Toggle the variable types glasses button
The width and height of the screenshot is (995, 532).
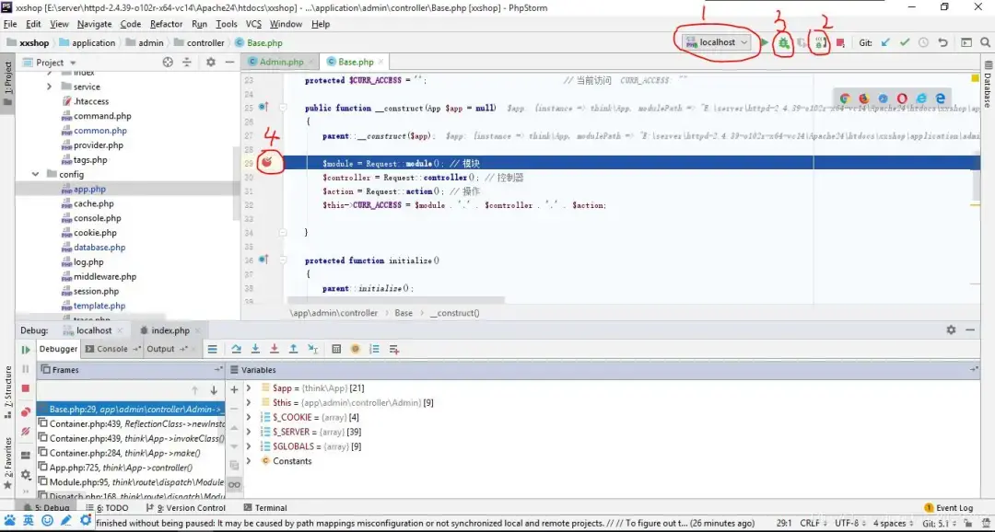234,484
